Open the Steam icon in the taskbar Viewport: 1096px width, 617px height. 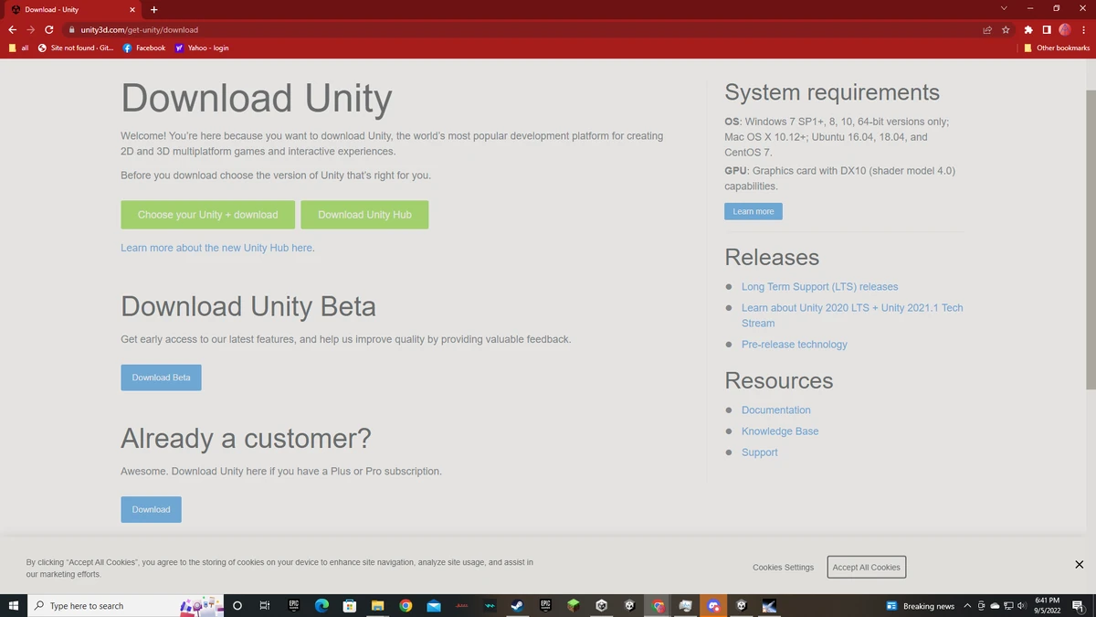pyautogui.click(x=517, y=606)
